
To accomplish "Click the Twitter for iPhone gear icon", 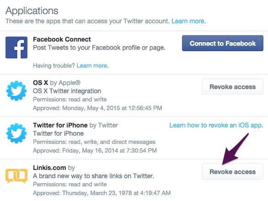I will click(16, 133).
